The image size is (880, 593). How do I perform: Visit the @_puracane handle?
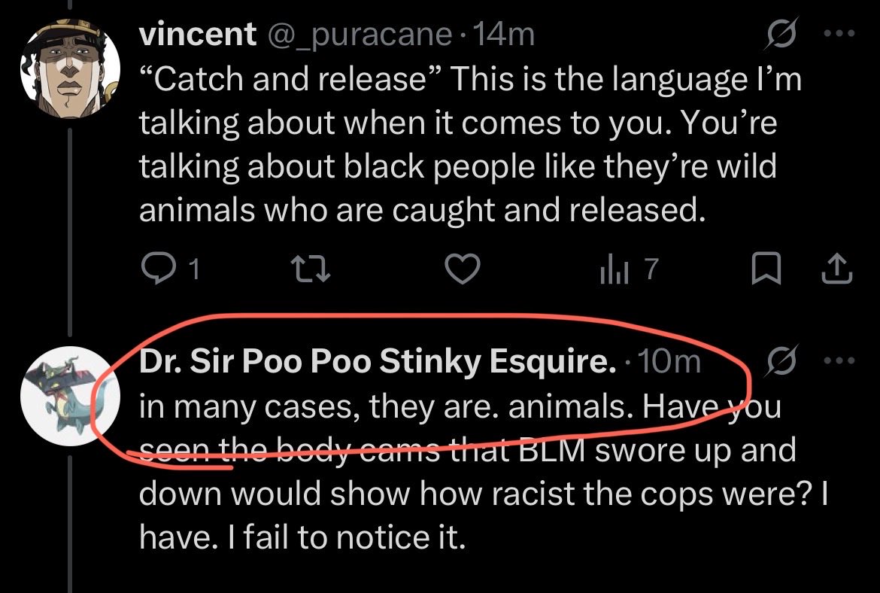click(x=360, y=35)
